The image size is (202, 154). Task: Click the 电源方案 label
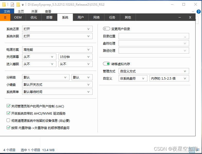tap(13, 50)
